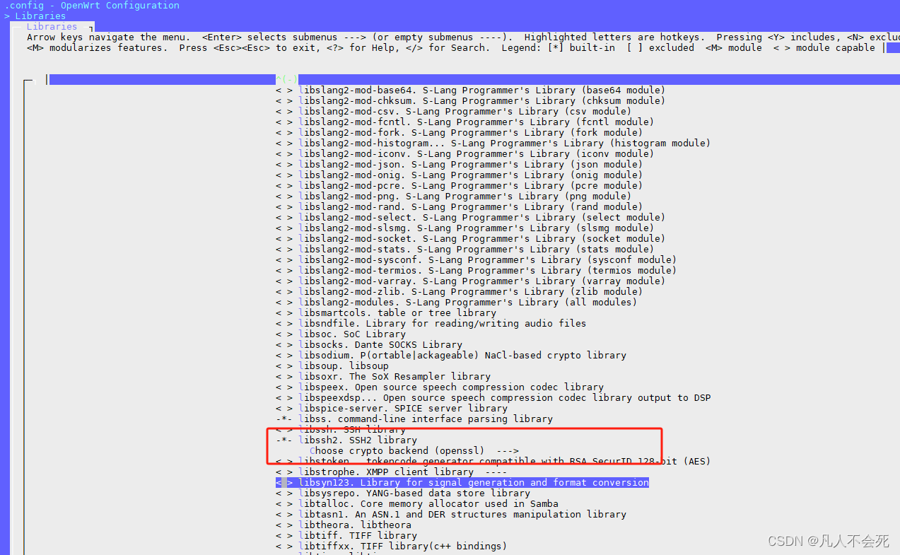This screenshot has height=555, width=900.
Task: Select the libslang2-mod-slsmg entry
Action: coord(464,228)
